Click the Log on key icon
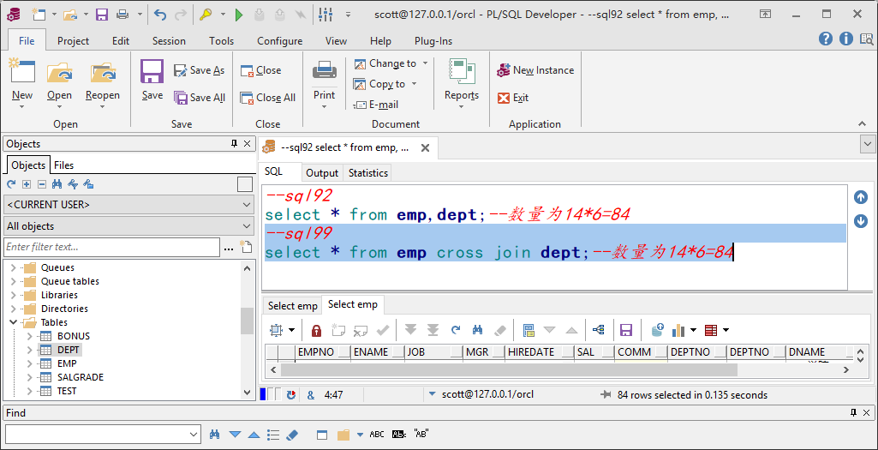Viewport: 878px width, 450px height. coord(206,15)
